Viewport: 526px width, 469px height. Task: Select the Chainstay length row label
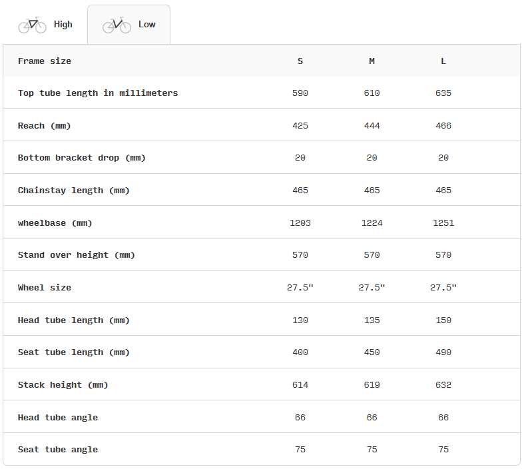point(73,191)
